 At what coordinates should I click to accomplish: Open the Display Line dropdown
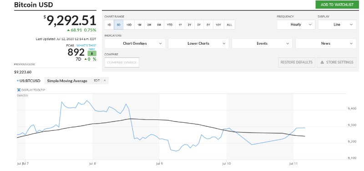coord(337,25)
